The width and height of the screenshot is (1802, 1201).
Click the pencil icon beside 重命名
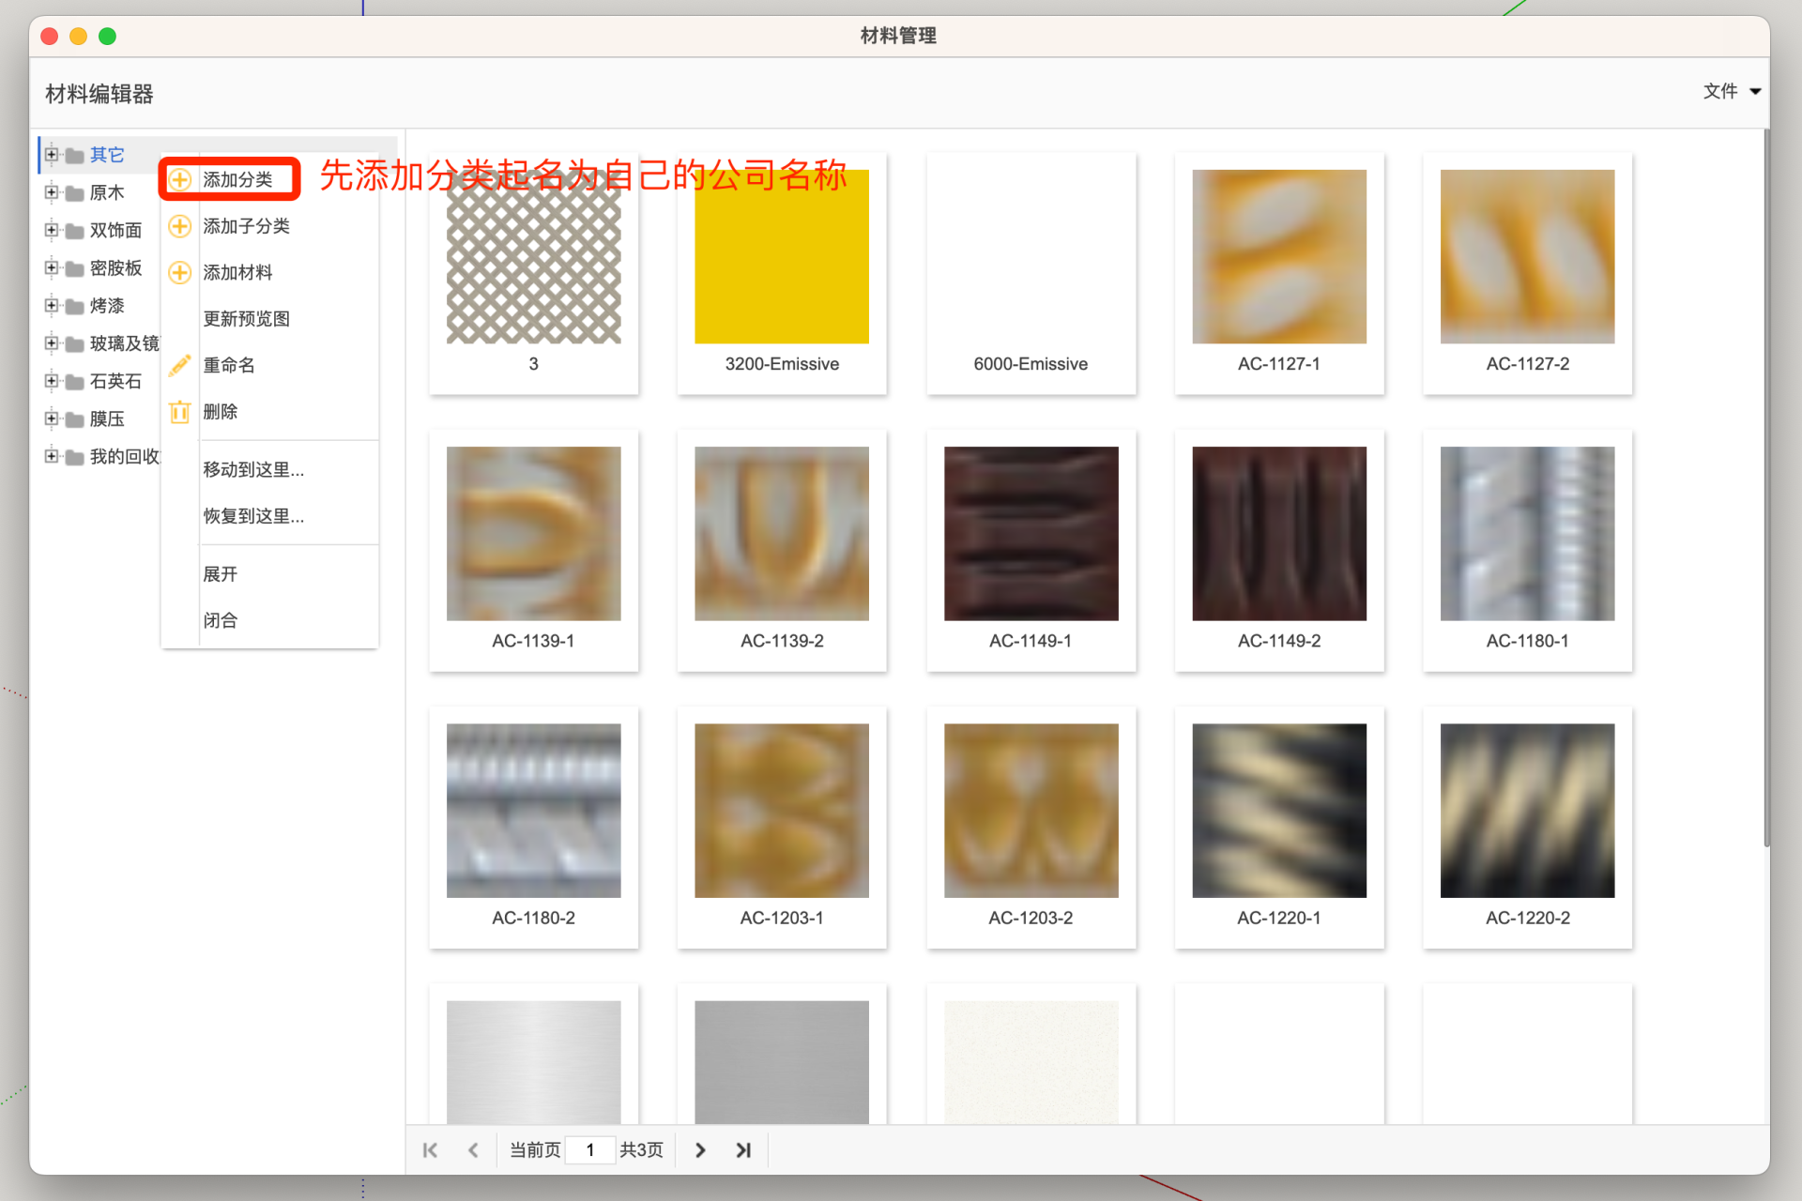179,365
